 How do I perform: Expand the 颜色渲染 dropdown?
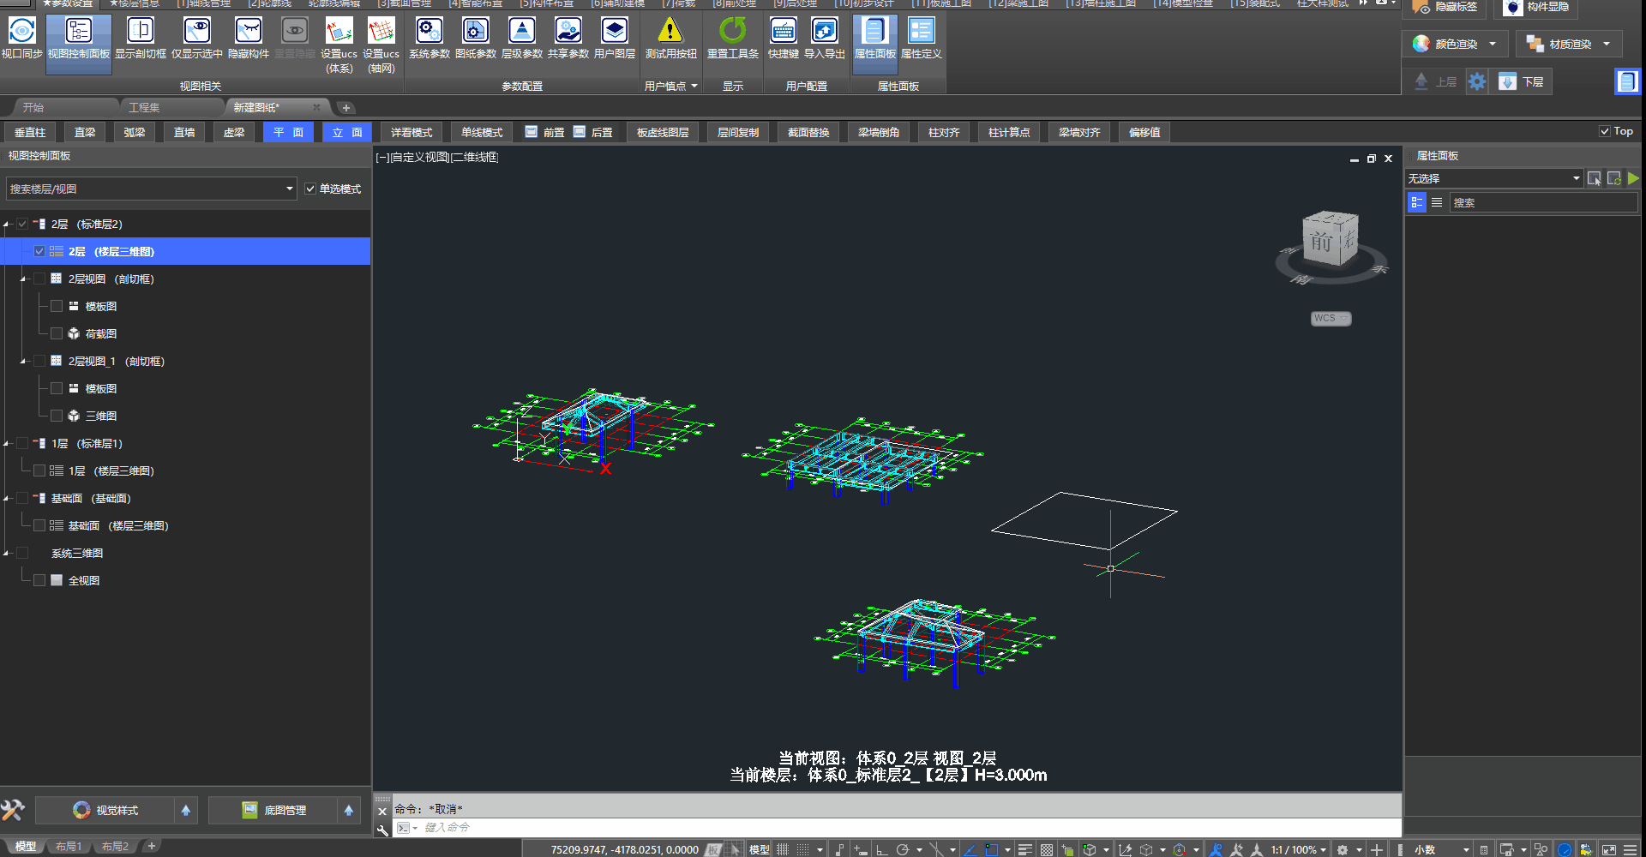point(1493,44)
